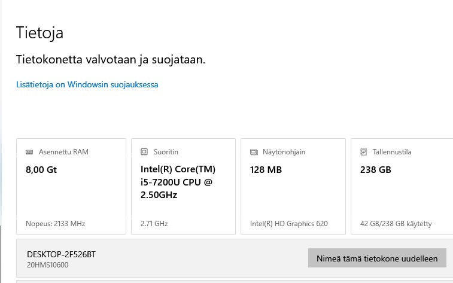
Task: Click the Intel(R) HD Graphics 620 label
Action: 289,224
